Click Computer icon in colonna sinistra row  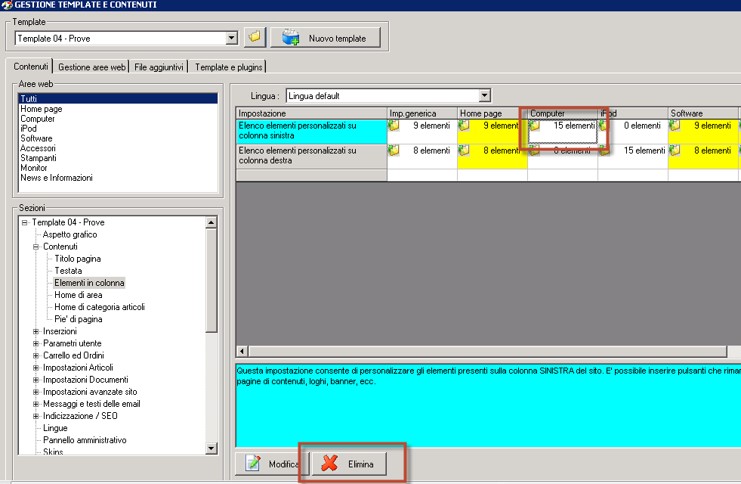(535, 126)
